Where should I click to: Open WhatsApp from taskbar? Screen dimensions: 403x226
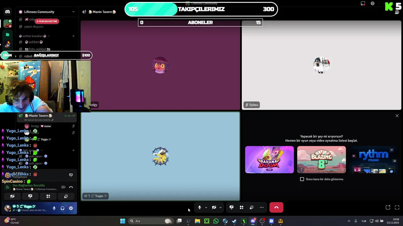tap(216, 221)
